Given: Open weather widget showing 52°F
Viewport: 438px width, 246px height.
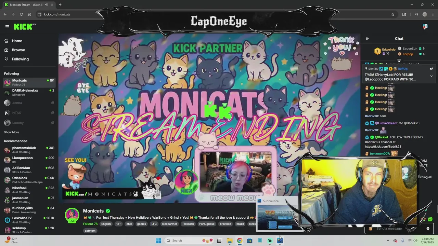Looking at the screenshot, I should coord(11,240).
